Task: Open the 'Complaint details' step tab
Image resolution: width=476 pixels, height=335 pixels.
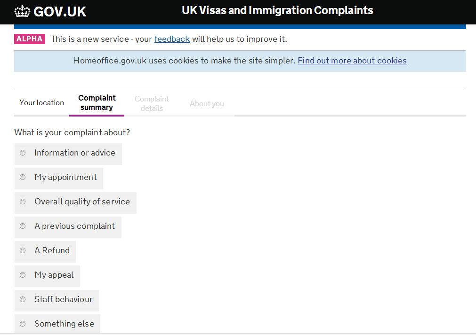Action: [x=152, y=103]
